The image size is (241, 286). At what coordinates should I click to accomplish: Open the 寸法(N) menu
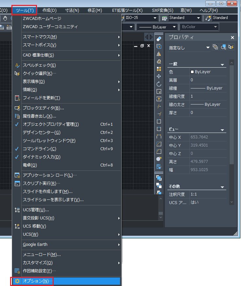(72, 10)
